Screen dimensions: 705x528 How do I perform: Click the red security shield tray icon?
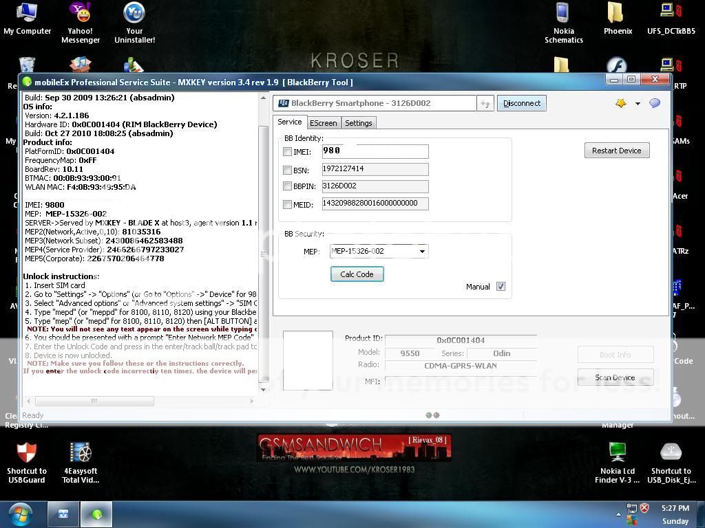coord(644,508)
